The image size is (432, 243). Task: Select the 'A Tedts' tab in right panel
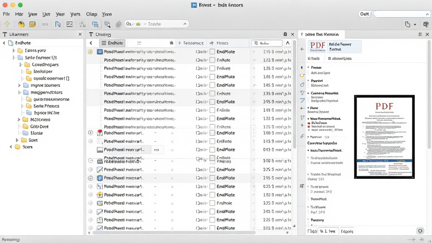313,58
